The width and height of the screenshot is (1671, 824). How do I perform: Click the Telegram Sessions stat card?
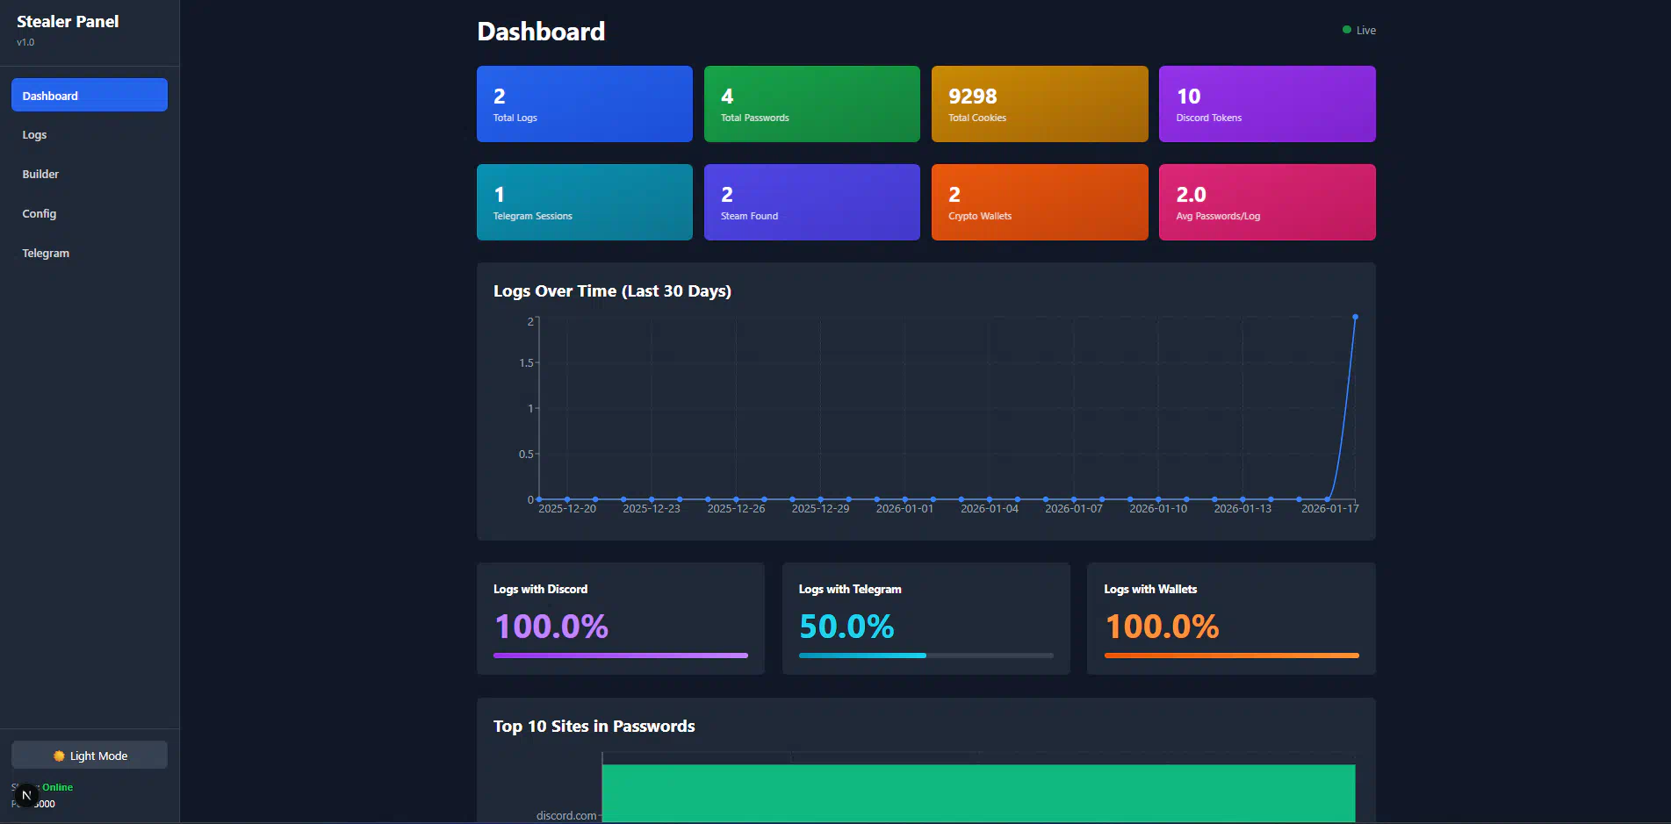[584, 203]
